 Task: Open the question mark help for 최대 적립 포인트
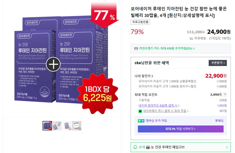225,94
